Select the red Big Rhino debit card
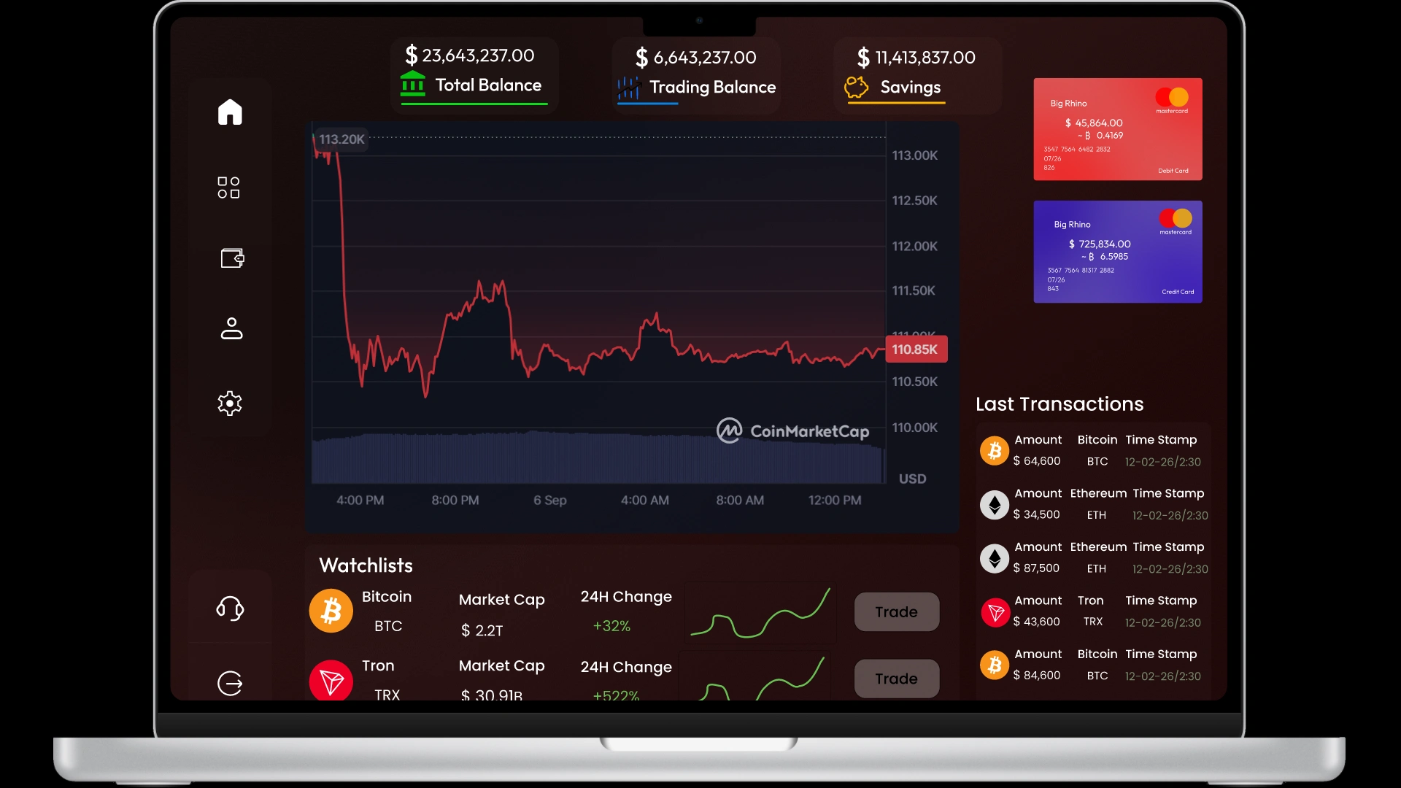This screenshot has height=788, width=1401. (1117, 129)
